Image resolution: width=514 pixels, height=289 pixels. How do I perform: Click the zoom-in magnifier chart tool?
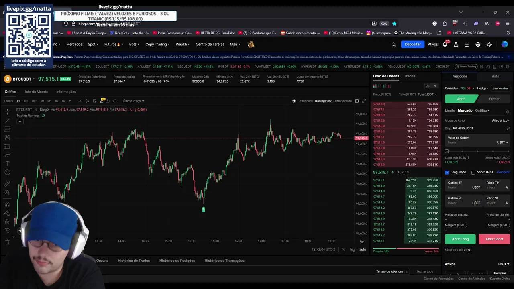(7, 193)
